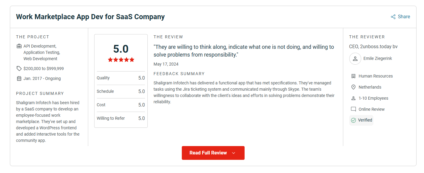424x173 pixels.
Task: Click the price tag budget icon
Action: pyautogui.click(x=19, y=69)
